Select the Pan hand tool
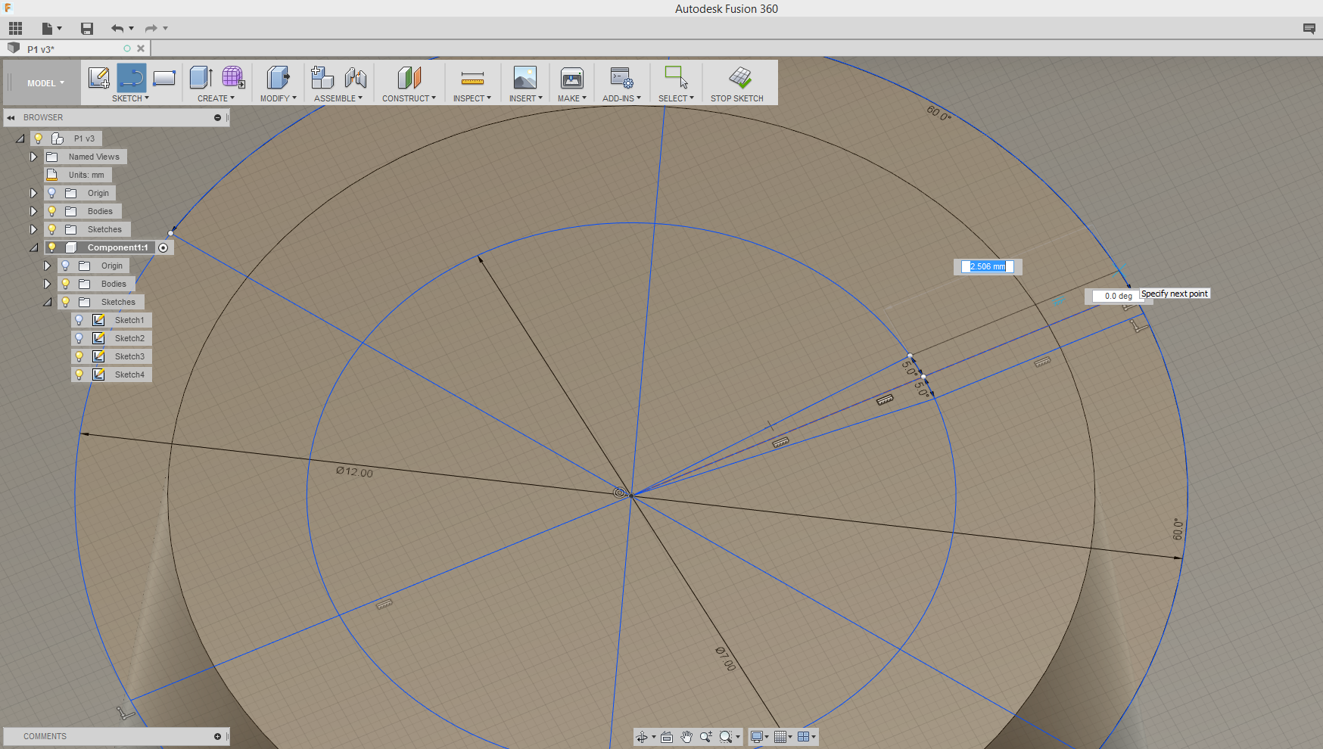The width and height of the screenshot is (1323, 749). click(x=686, y=737)
